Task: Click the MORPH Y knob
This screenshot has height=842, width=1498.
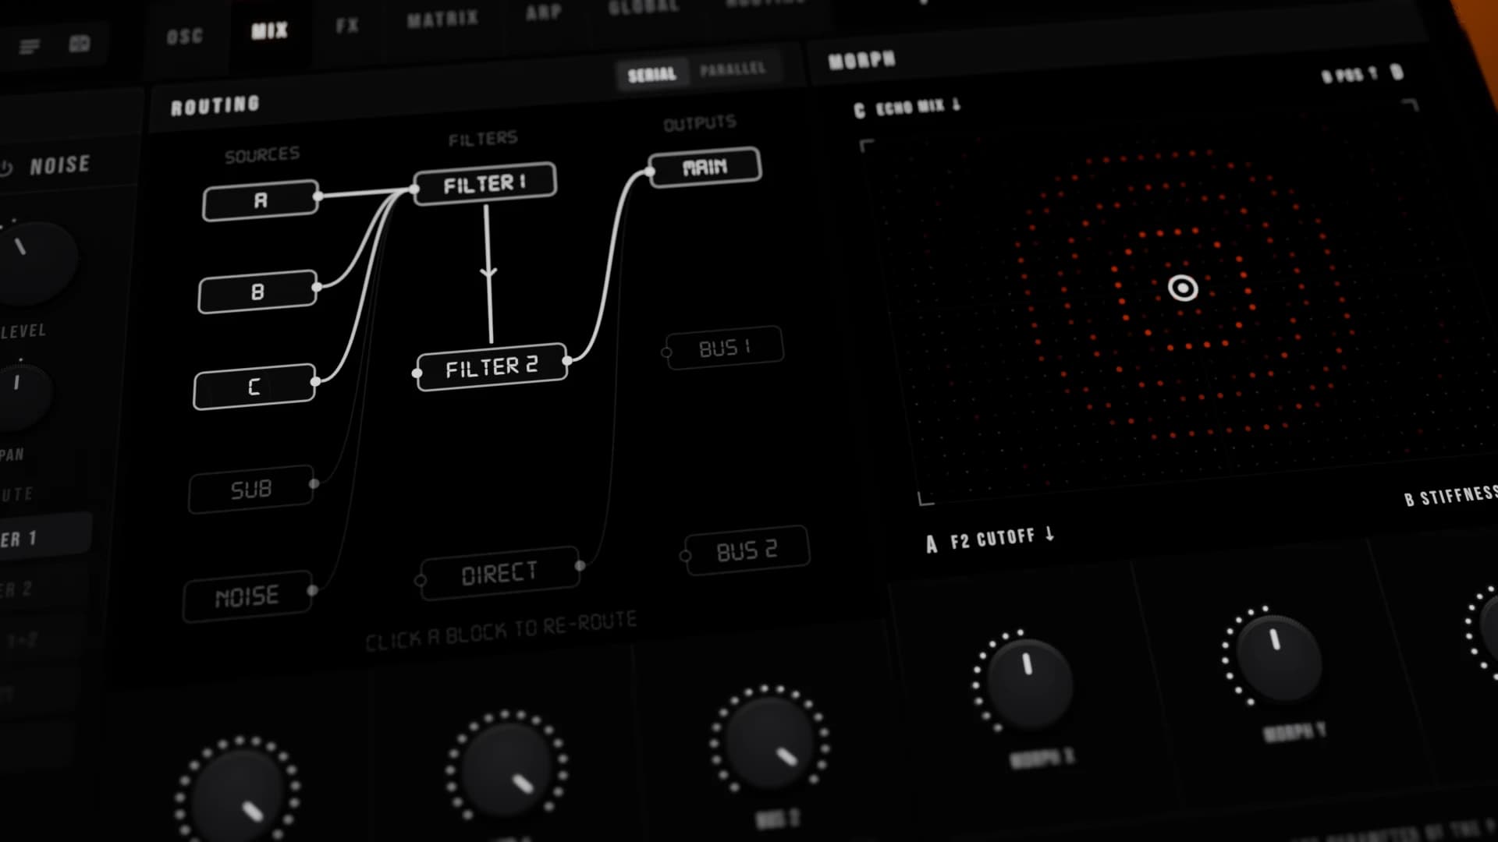Action: (x=1278, y=656)
